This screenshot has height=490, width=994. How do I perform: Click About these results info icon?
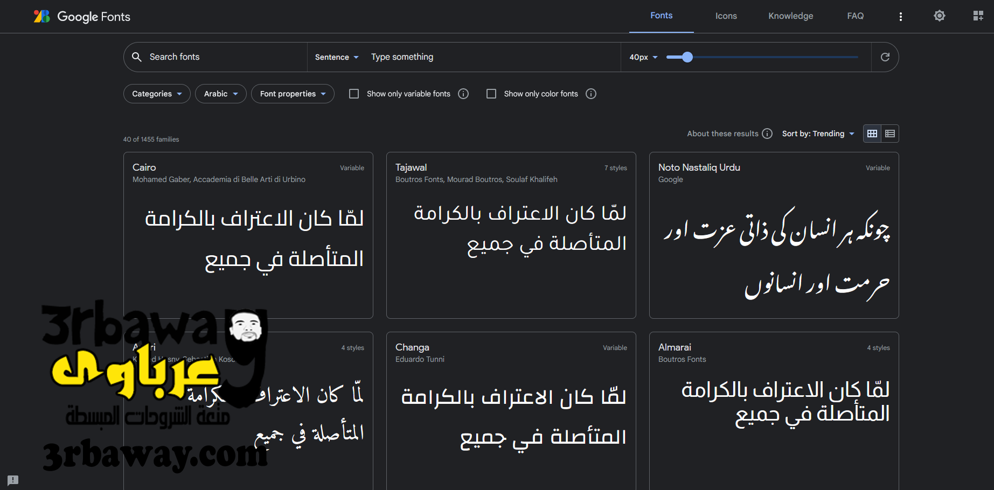(767, 134)
